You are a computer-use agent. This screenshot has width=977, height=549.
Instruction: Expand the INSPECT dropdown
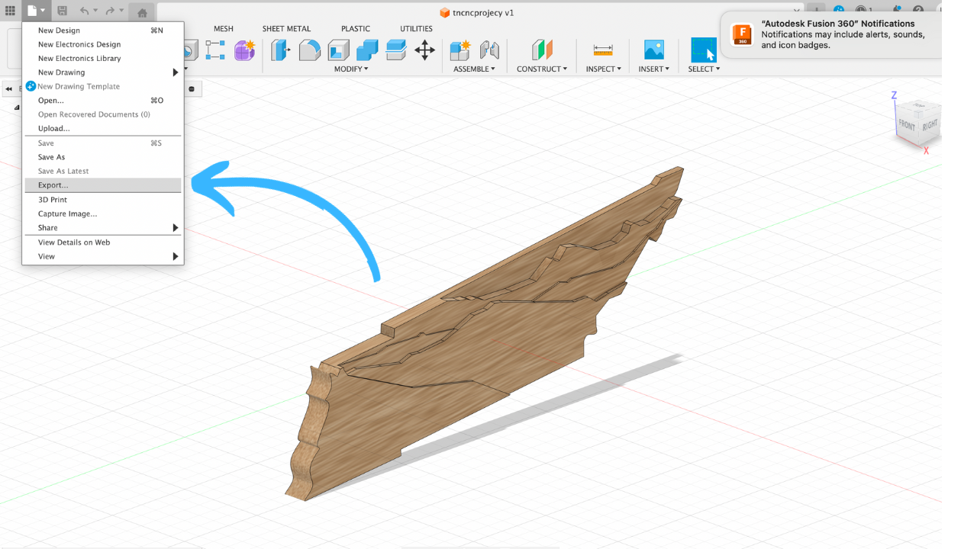pyautogui.click(x=603, y=69)
